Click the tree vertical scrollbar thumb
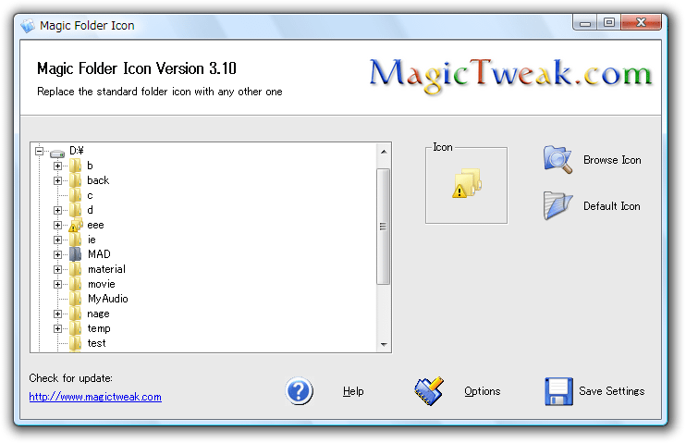686x443 pixels. (x=384, y=227)
